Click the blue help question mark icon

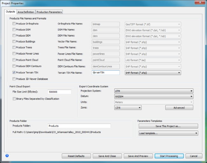7,156
